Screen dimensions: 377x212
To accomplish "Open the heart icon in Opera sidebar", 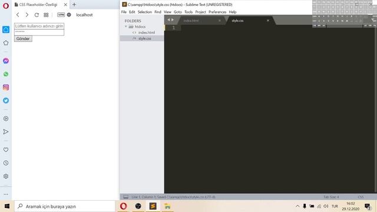I will tap(6, 150).
